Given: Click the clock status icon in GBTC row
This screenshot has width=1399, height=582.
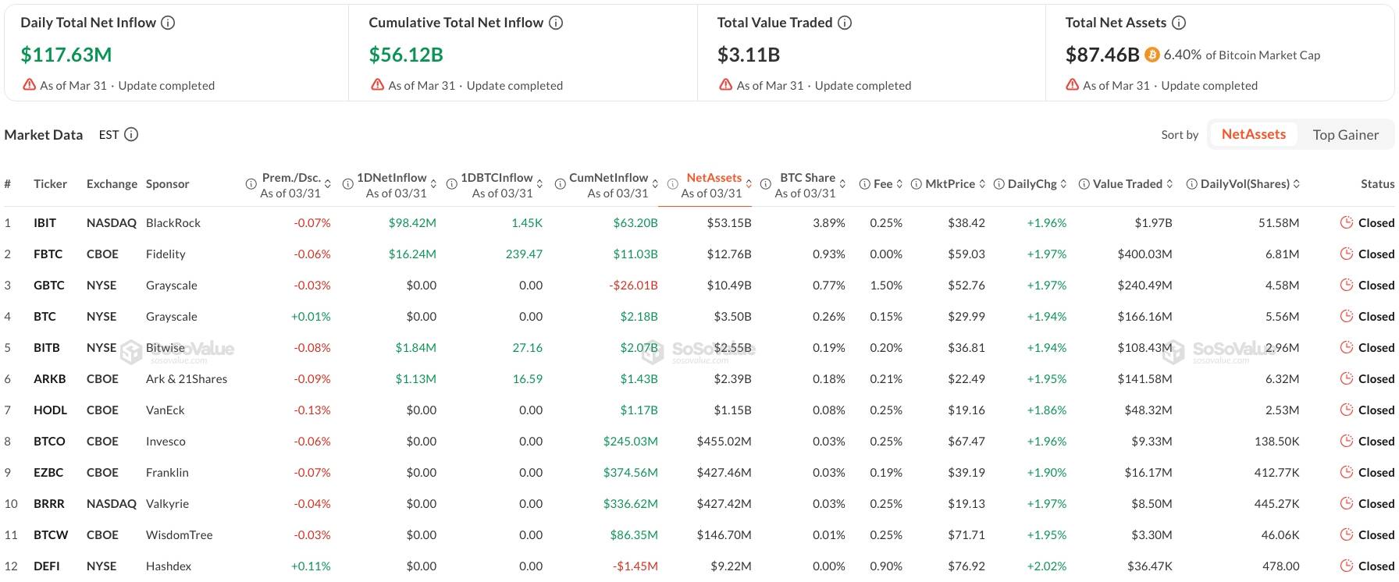Looking at the screenshot, I should [1346, 285].
